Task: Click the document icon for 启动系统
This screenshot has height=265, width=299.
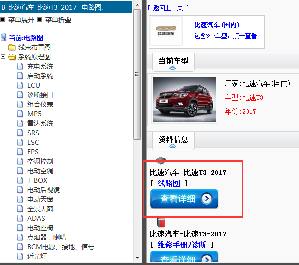Action: coord(20,76)
